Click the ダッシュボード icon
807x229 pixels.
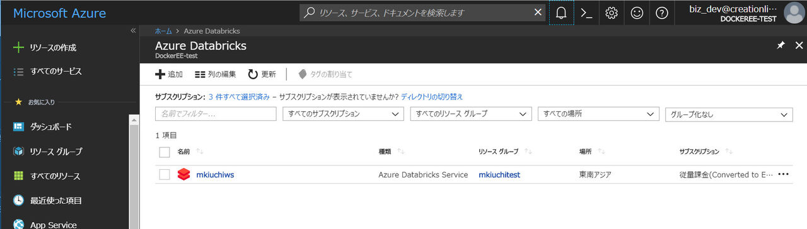pyautogui.click(x=19, y=127)
